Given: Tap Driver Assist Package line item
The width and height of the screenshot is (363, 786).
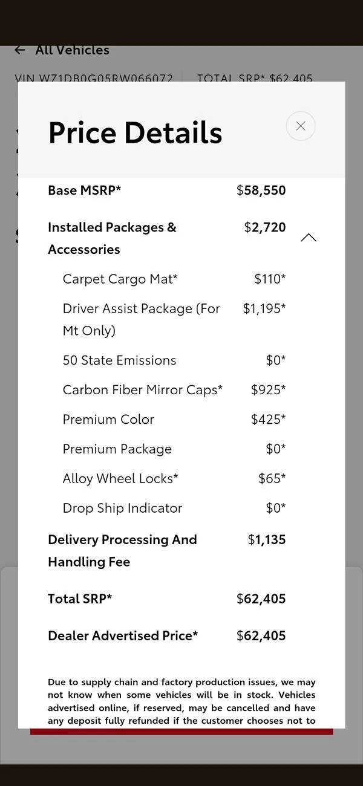Looking at the screenshot, I should (174, 319).
